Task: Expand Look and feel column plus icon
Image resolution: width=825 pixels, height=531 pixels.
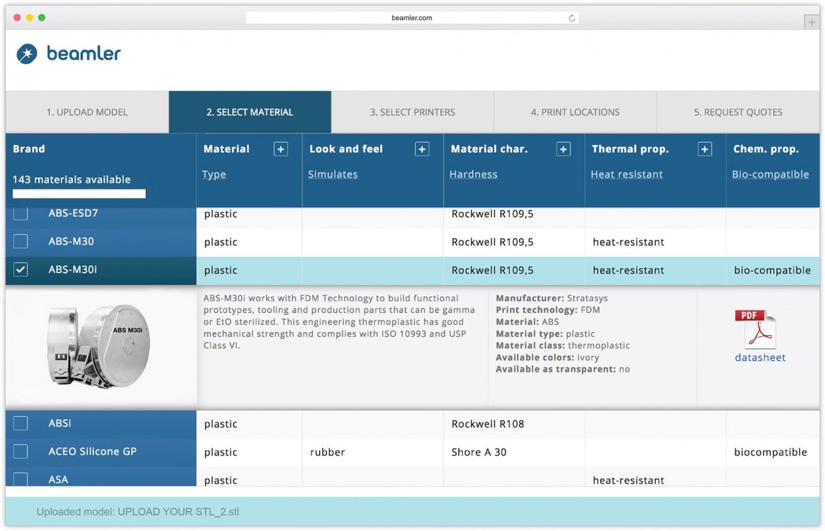Action: tap(422, 149)
